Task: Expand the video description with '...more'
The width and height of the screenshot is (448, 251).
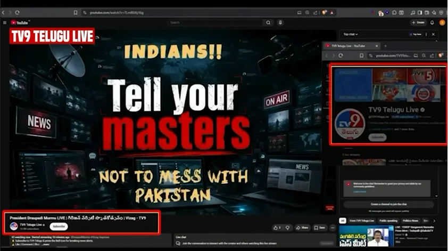Action: click(x=45, y=245)
